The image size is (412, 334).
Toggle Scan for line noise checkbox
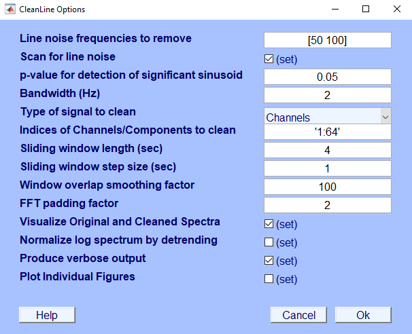(269, 59)
